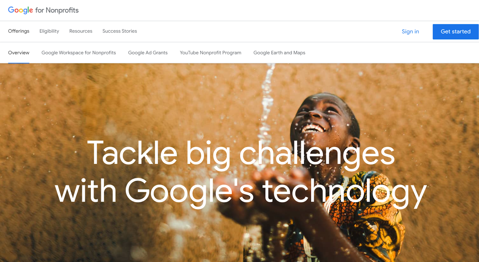Open the Resources navigation item
479x262 pixels.
pos(81,31)
